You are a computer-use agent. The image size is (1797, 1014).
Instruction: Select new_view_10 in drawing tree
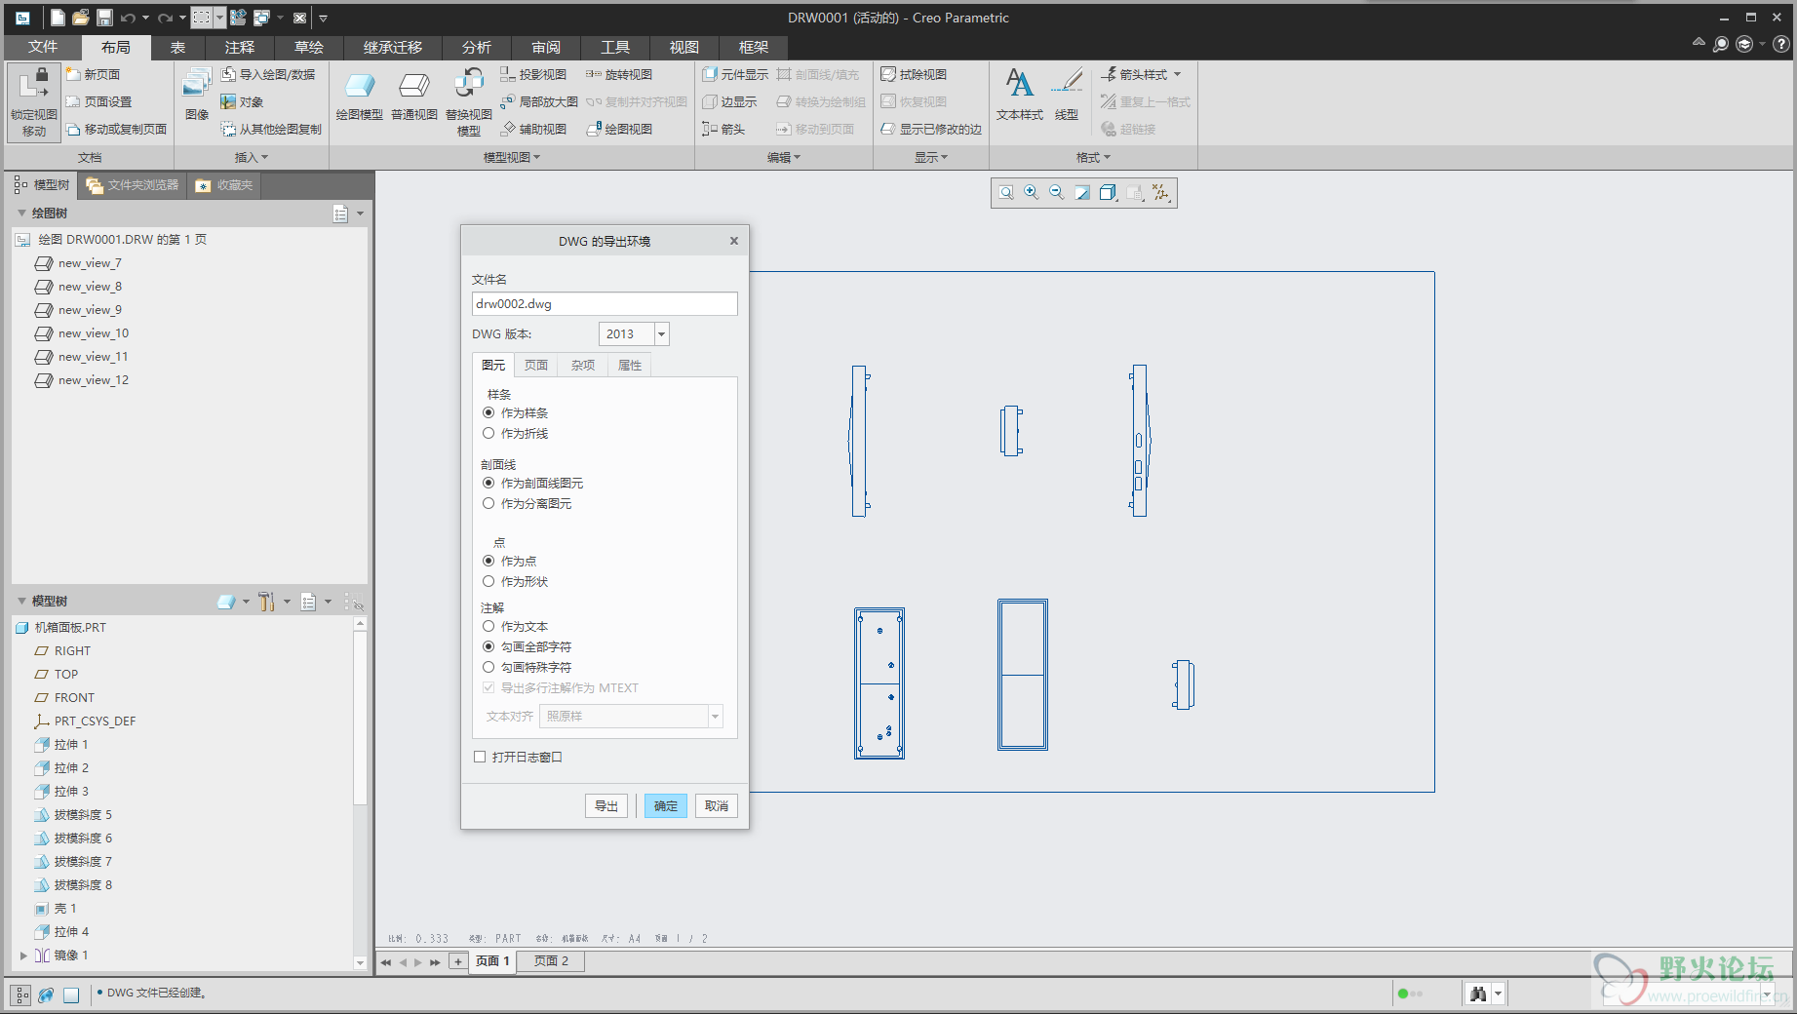(x=82, y=333)
